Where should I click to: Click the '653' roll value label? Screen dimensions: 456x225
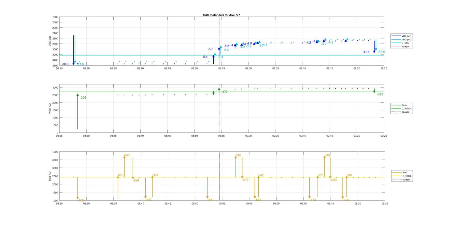point(121,175)
